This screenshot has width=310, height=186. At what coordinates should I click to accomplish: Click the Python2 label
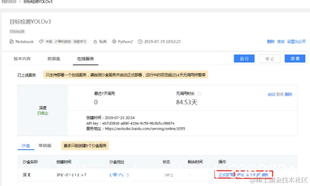click(x=125, y=42)
